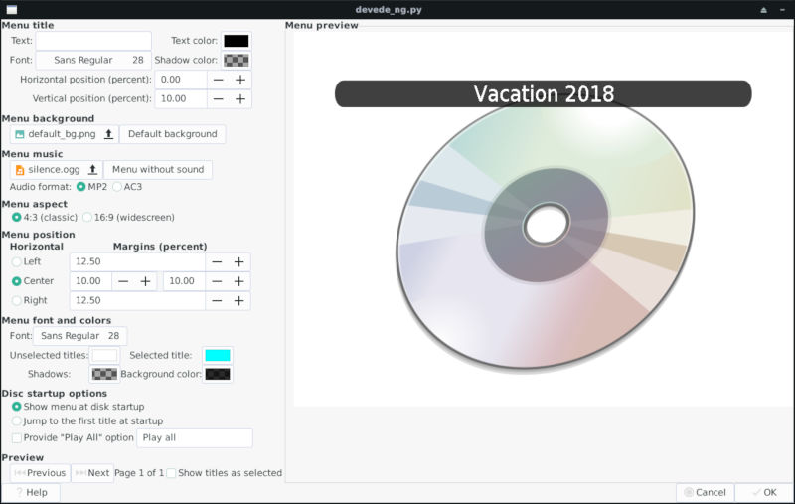Decrease vertical position with minus button
The image size is (795, 504).
(x=218, y=99)
